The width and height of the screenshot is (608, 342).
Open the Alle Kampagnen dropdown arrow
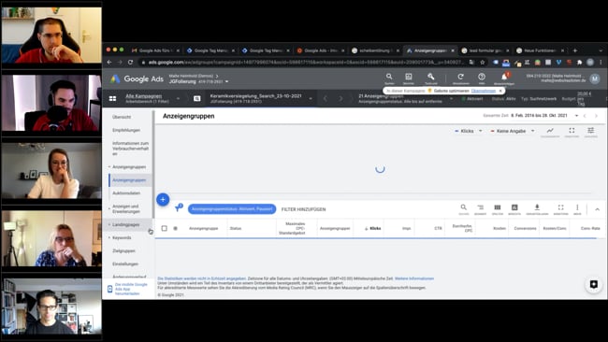(x=178, y=99)
